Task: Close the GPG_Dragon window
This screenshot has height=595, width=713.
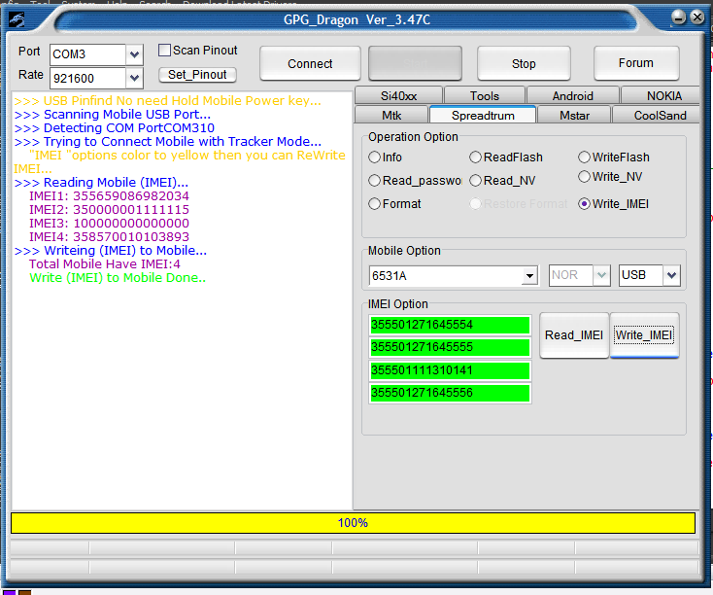Action: [697, 17]
